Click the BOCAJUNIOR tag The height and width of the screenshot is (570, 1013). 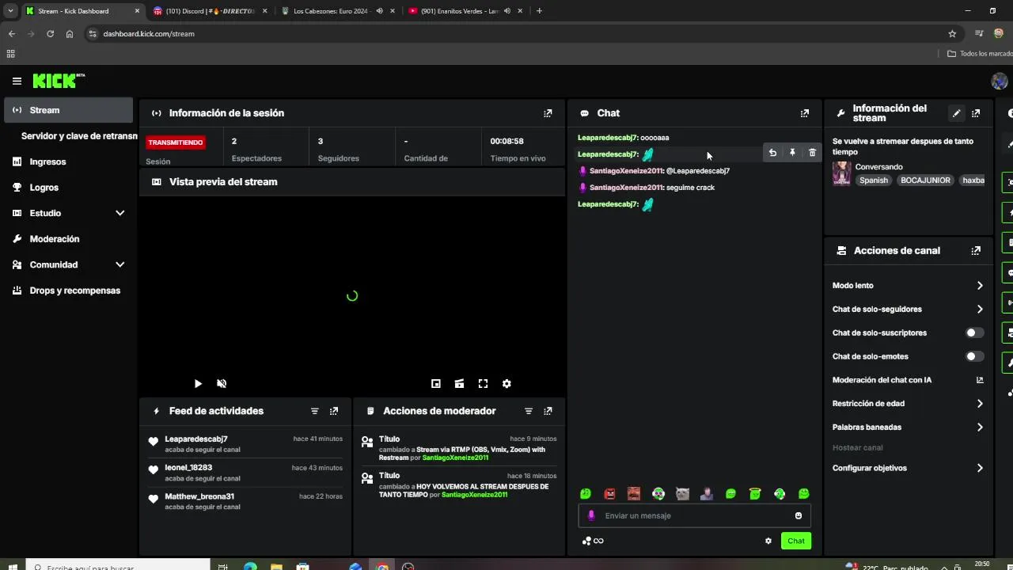925,180
